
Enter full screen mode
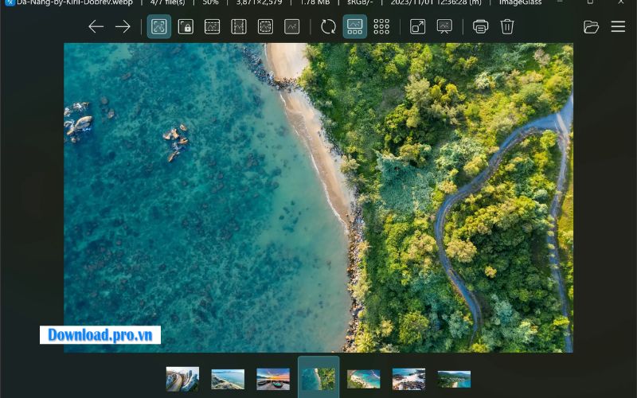[417, 27]
